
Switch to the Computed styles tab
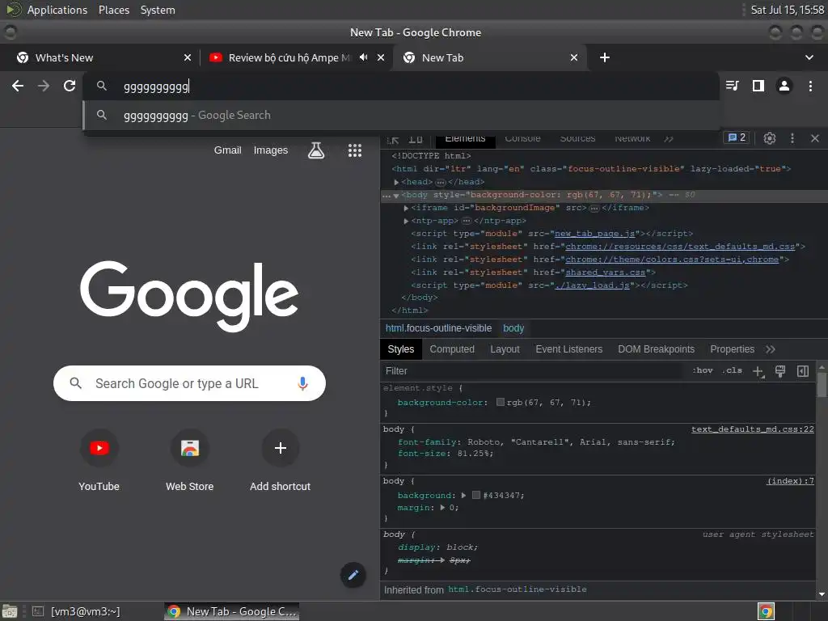[x=451, y=349]
